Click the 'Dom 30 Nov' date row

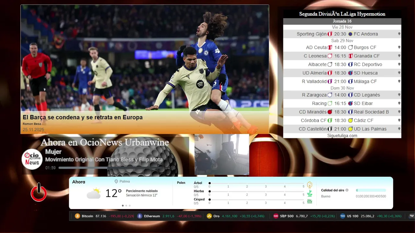(x=342, y=88)
